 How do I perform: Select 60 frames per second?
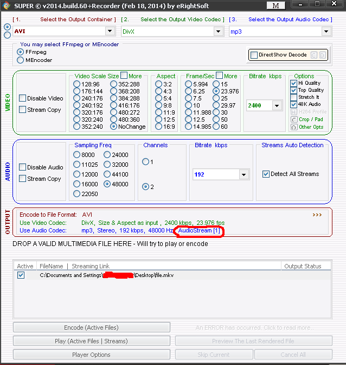pos(216,127)
